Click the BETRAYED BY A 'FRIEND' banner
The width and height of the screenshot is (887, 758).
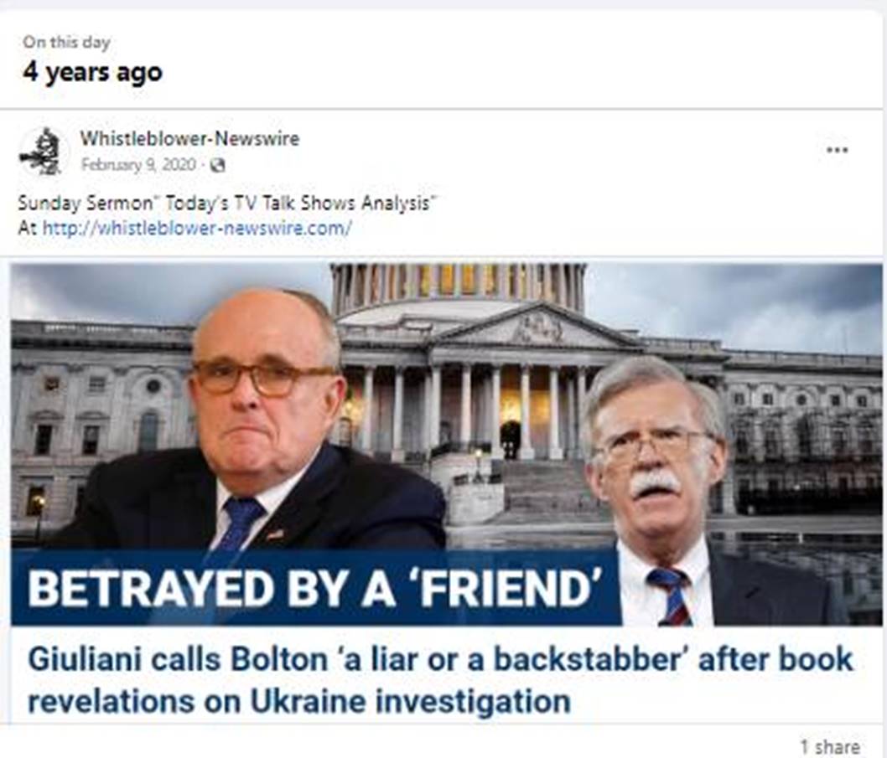tap(316, 588)
